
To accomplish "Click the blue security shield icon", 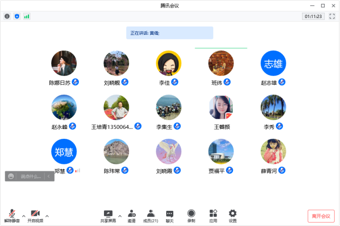I will (x=17, y=16).
